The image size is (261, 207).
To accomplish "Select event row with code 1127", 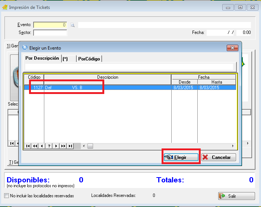I will coord(112,88).
